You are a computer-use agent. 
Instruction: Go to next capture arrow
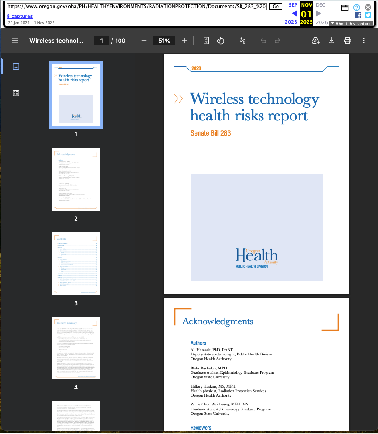click(x=319, y=13)
